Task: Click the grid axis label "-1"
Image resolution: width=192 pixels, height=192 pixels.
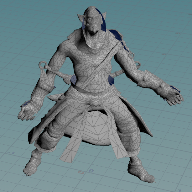Action: 11,153
